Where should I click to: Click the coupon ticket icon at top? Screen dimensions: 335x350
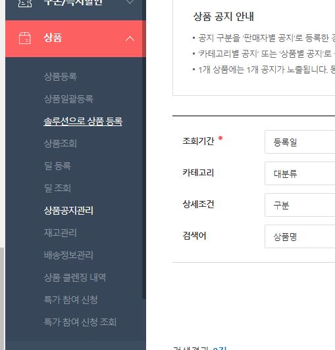[x=25, y=3]
